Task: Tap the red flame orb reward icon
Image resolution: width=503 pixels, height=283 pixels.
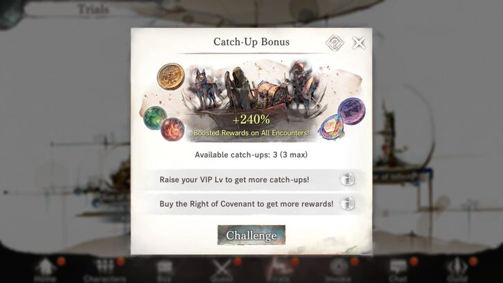Action: click(x=173, y=129)
